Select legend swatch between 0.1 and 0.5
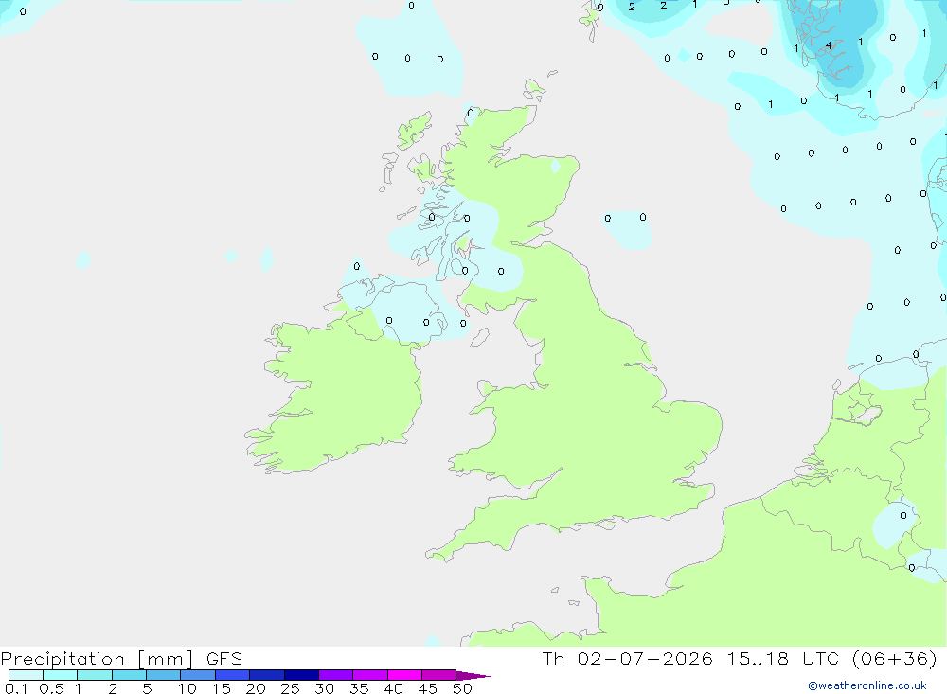Viewport: 947px width, 694px height. pos(26,675)
